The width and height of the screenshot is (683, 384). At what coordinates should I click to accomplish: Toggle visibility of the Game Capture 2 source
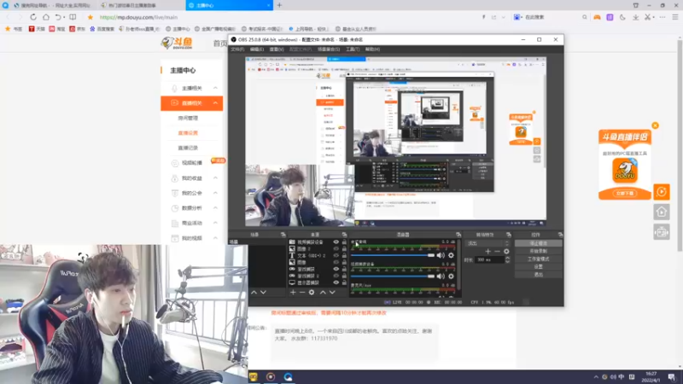click(x=336, y=276)
